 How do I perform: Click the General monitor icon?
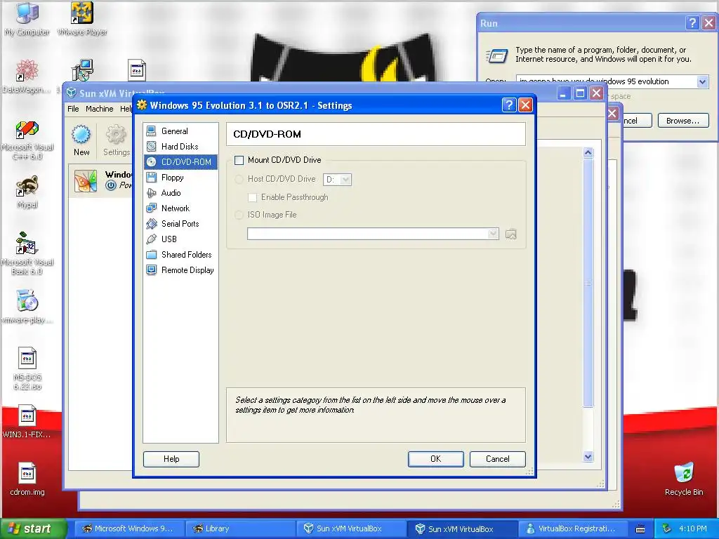[x=152, y=131]
